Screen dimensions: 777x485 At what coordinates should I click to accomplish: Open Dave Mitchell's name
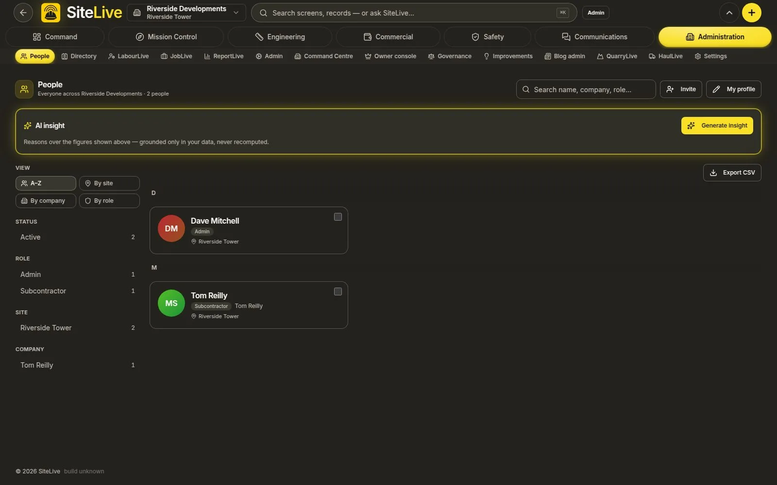215,221
